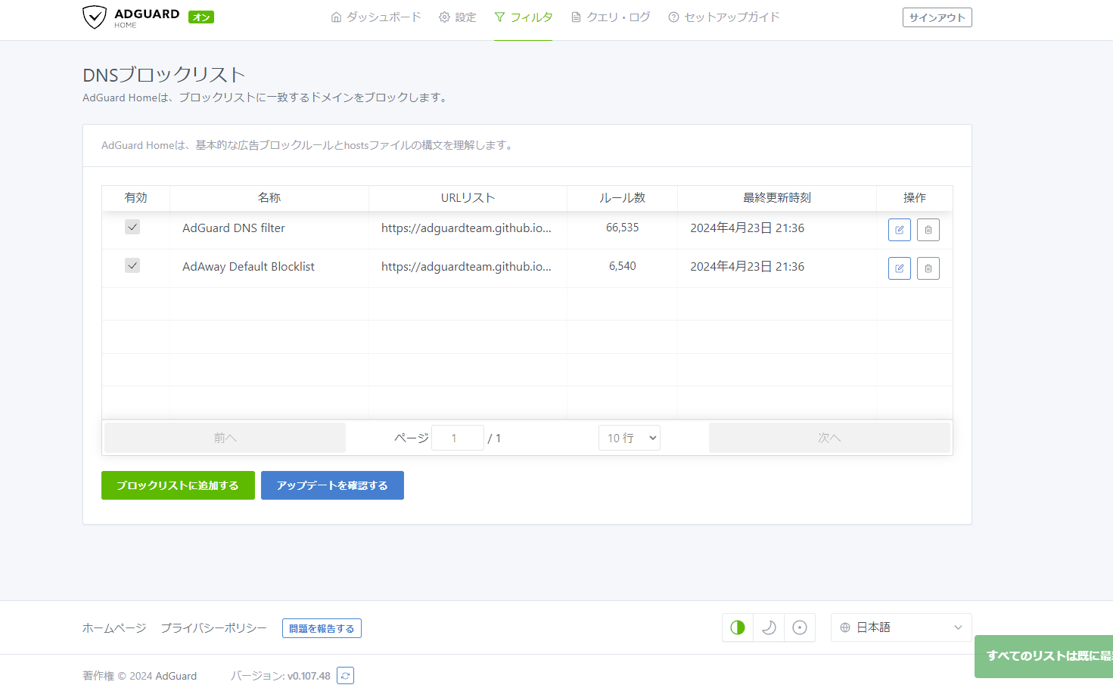Open the セットアップガイド tab
The width and height of the screenshot is (1113, 694).
[724, 17]
